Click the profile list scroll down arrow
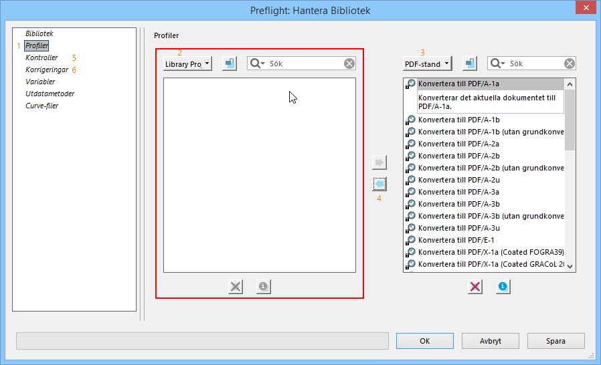 570,267
